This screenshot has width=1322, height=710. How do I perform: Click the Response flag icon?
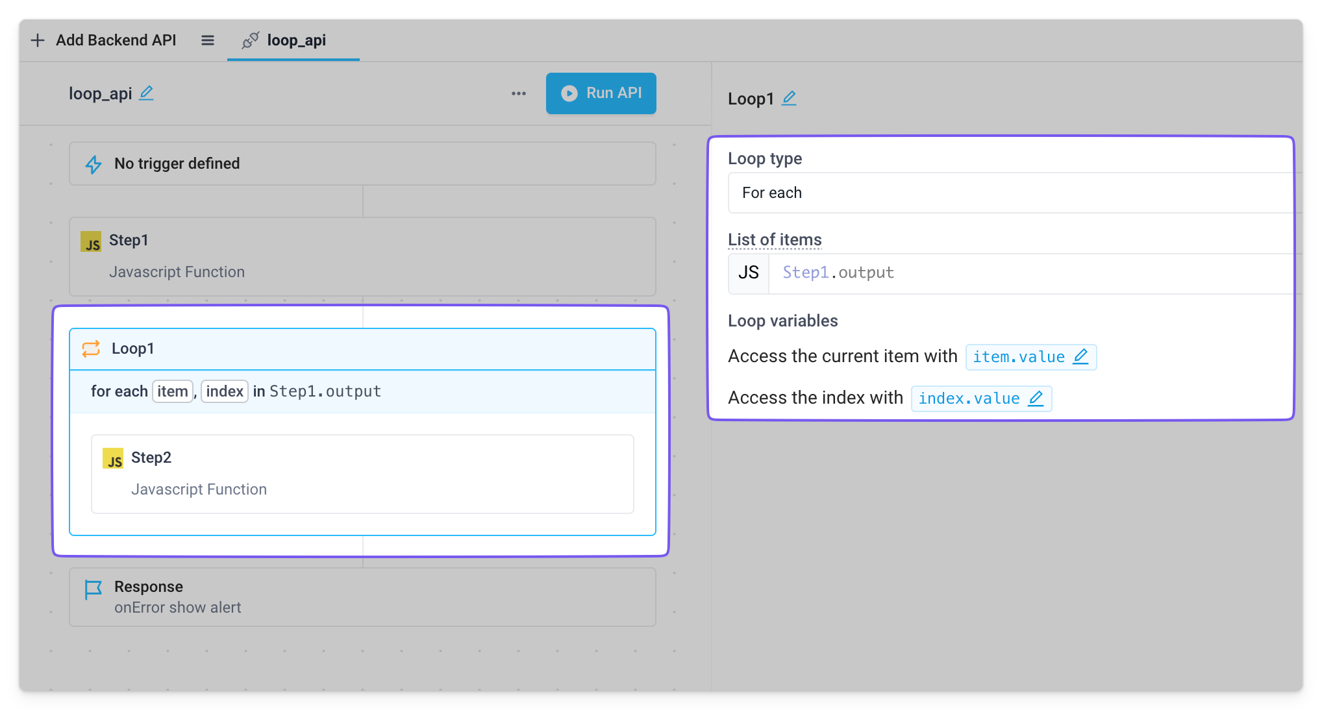click(x=94, y=590)
